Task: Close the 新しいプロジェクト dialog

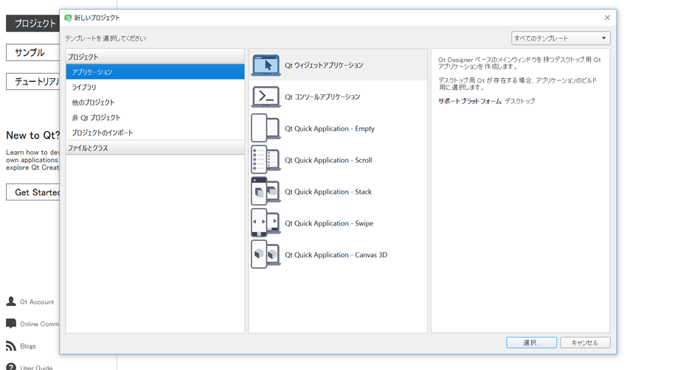Action: [607, 18]
